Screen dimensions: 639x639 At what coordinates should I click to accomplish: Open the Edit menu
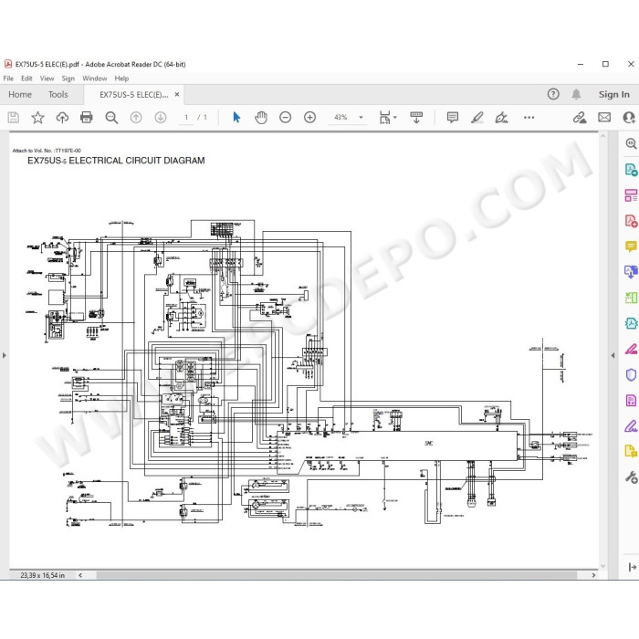[26, 79]
